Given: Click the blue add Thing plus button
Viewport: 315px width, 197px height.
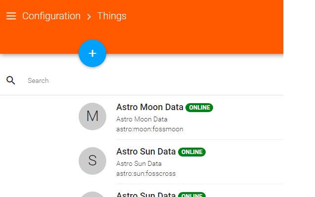Looking at the screenshot, I should [x=92, y=53].
